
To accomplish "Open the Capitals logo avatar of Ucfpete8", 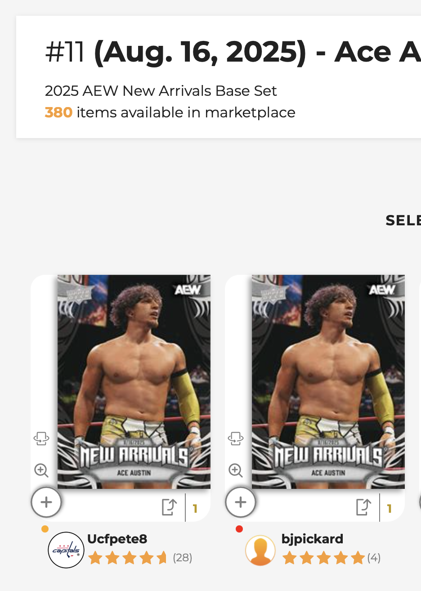I will click(x=66, y=550).
